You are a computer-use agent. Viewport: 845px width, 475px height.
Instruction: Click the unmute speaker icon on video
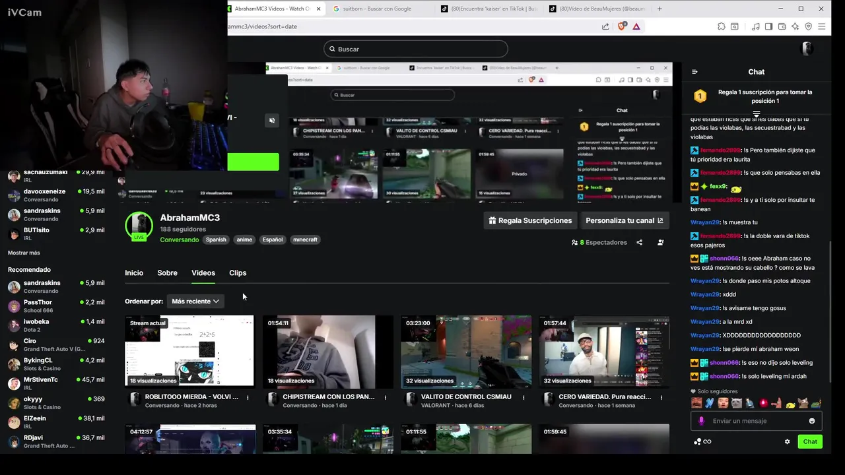click(271, 120)
